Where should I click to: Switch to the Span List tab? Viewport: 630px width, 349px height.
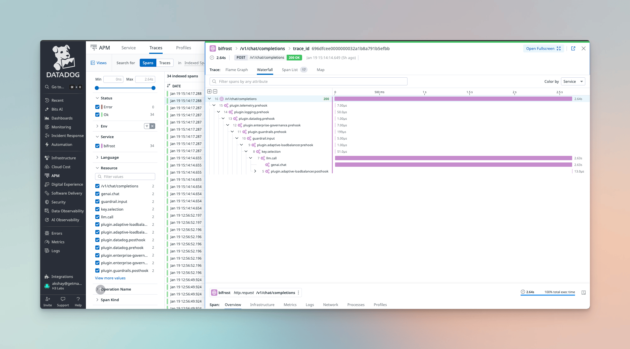[294, 70]
